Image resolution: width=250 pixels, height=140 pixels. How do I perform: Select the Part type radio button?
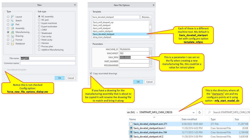8,24
